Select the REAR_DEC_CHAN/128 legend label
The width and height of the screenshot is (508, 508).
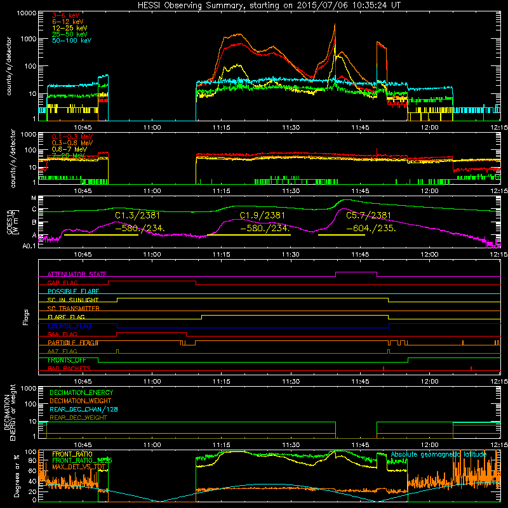[x=84, y=410]
